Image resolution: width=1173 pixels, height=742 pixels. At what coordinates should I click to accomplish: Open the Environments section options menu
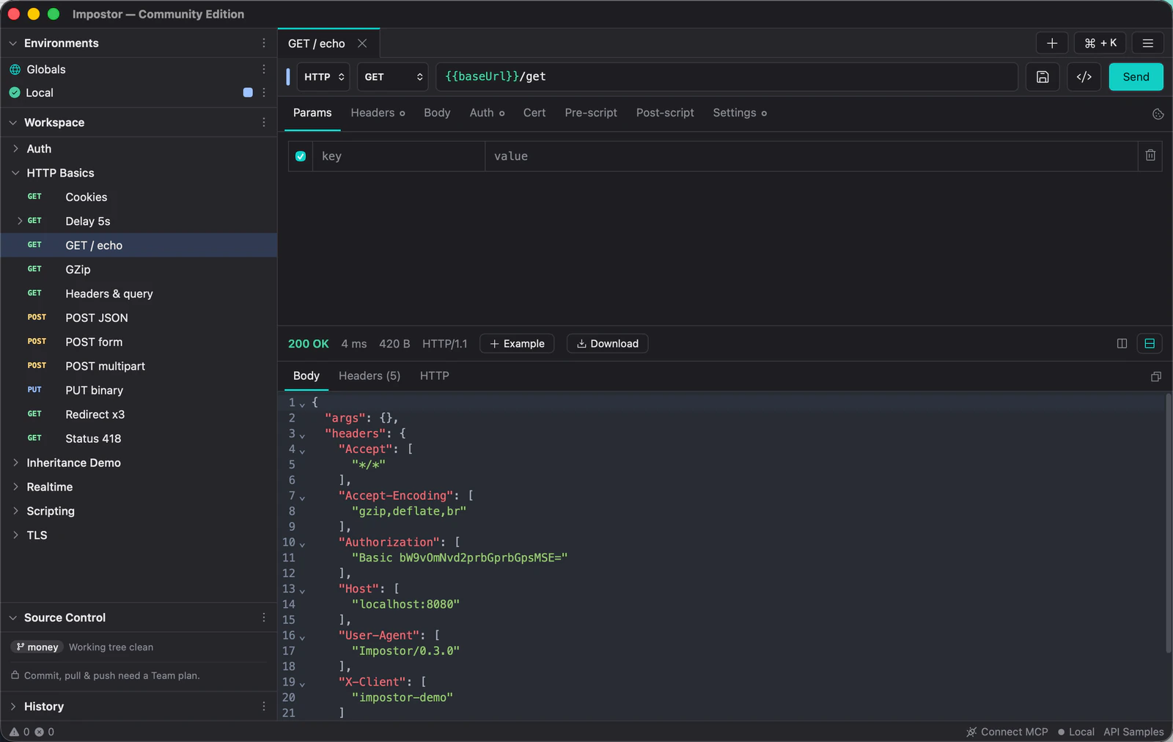pos(264,43)
